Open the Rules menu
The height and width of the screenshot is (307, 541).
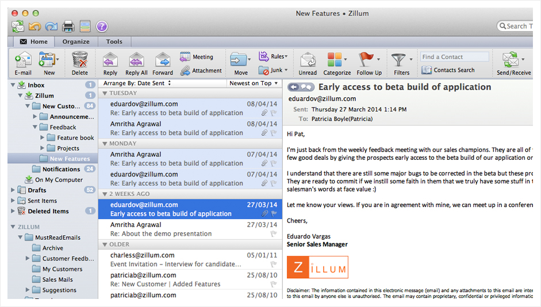pyautogui.click(x=273, y=56)
